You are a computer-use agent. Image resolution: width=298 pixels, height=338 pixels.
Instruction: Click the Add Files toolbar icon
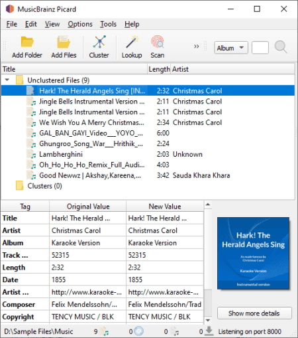[64, 42]
